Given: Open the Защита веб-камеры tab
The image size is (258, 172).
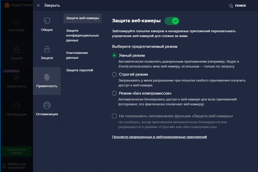Looking at the screenshot, I should (x=82, y=18).
